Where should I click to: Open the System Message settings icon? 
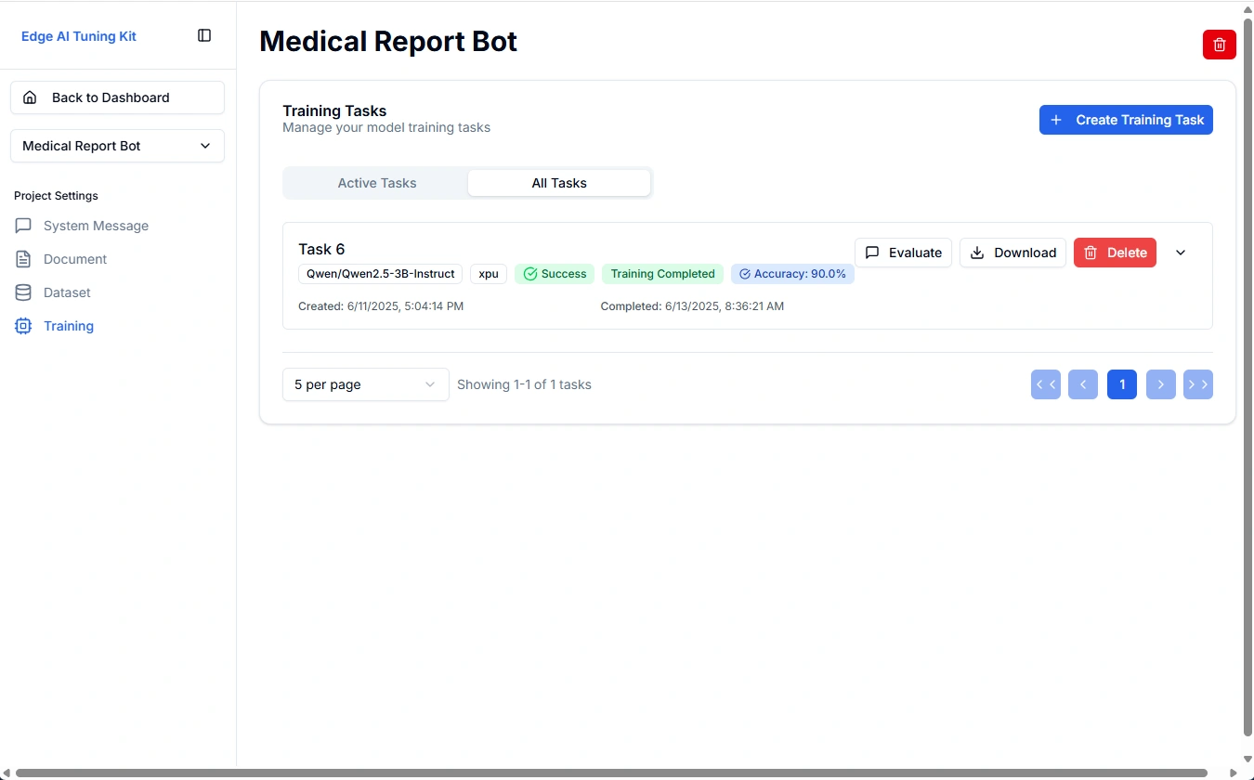click(x=22, y=226)
